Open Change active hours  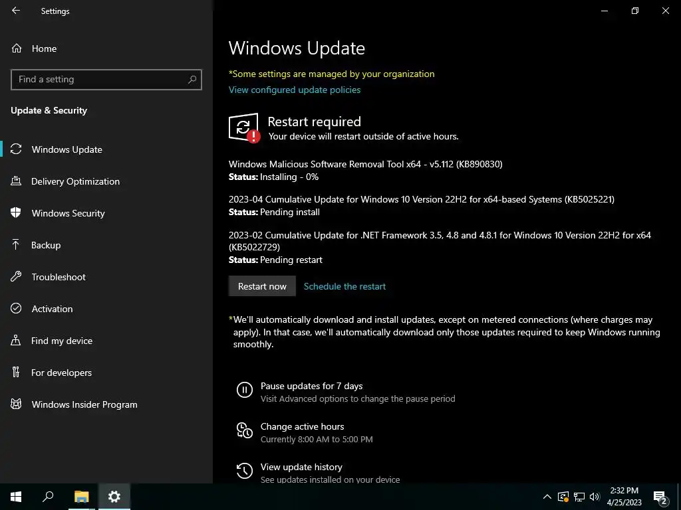(305, 432)
